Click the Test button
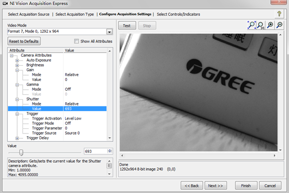The height and width of the screenshot is (193, 289). click(127, 26)
